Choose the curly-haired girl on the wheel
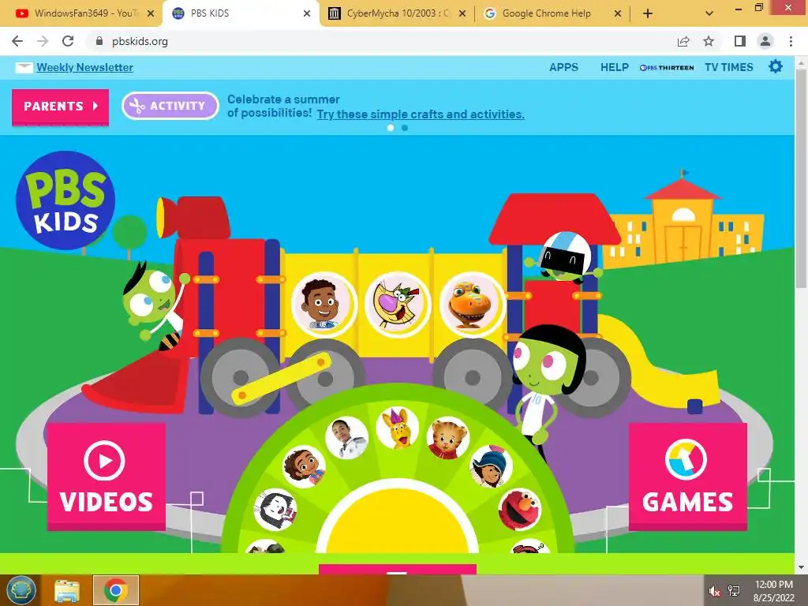 (x=304, y=467)
